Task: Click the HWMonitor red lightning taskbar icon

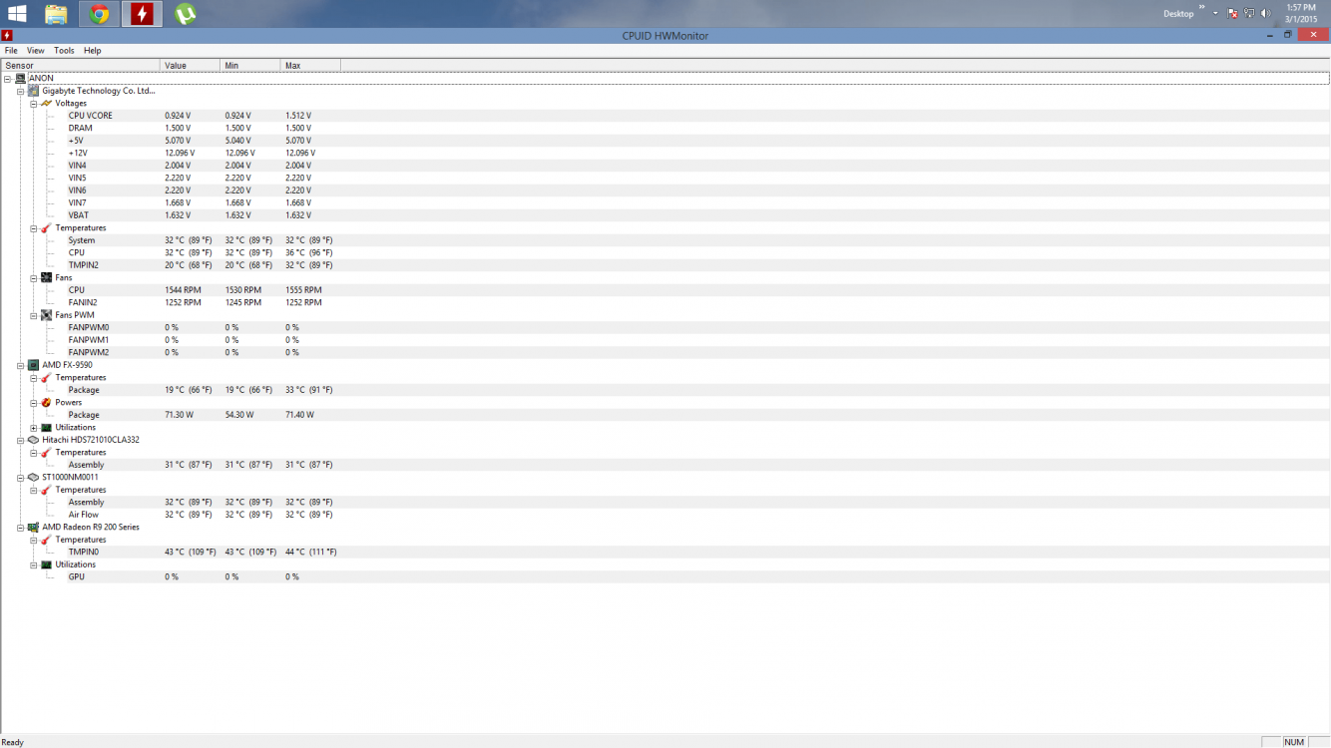Action: [x=142, y=14]
